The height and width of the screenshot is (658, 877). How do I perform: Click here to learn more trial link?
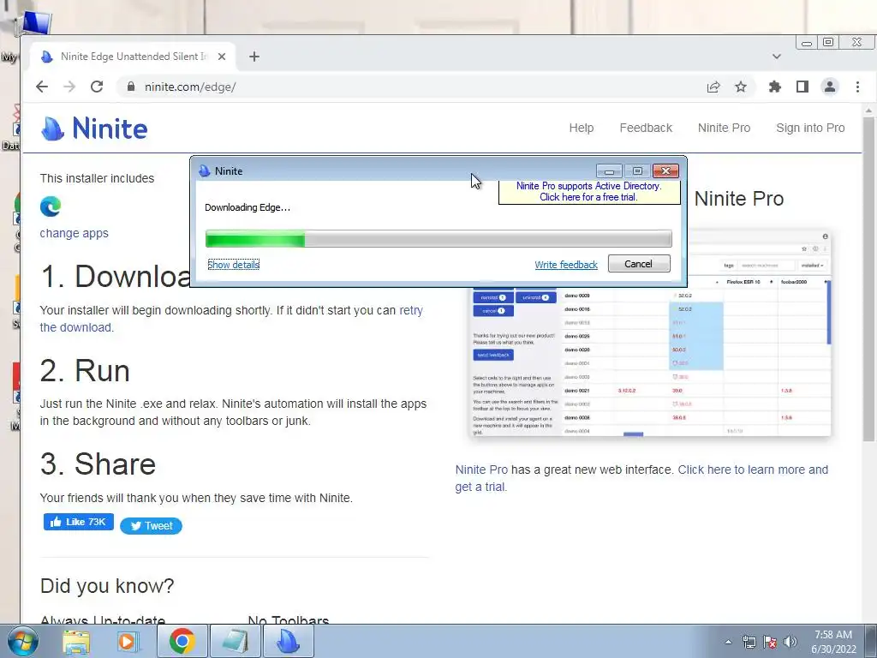(x=753, y=470)
